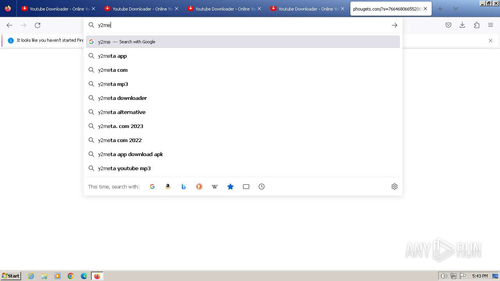Select suggestion 'y2meta. com 2023'
Viewport: 500px width, 281px height.
[243, 126]
